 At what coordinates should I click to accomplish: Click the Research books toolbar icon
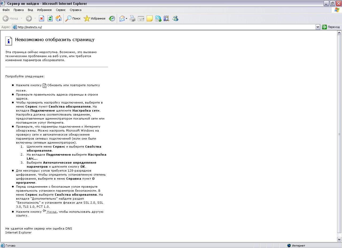pyautogui.click(x=166, y=18)
